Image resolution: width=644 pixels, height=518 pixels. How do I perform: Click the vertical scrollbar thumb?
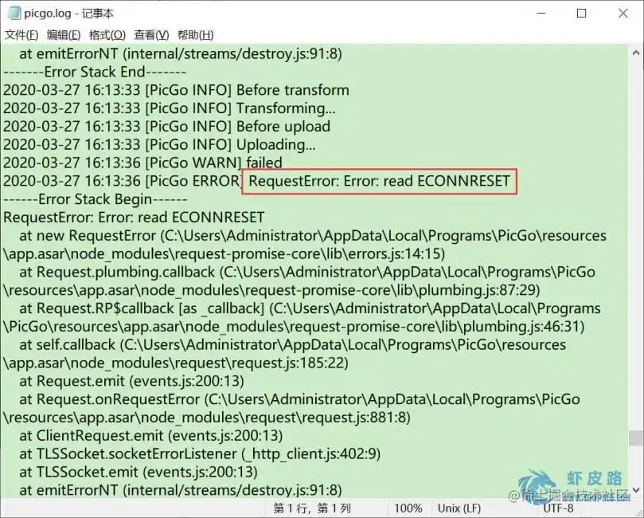pyautogui.click(x=636, y=438)
